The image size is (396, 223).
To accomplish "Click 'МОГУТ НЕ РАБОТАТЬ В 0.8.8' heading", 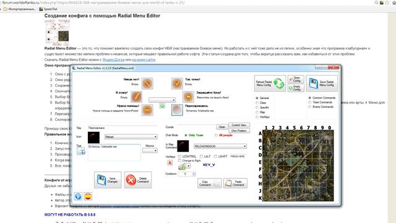I will [x=70, y=215].
